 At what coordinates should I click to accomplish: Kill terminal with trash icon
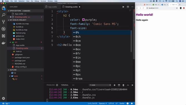pos(123,85)
